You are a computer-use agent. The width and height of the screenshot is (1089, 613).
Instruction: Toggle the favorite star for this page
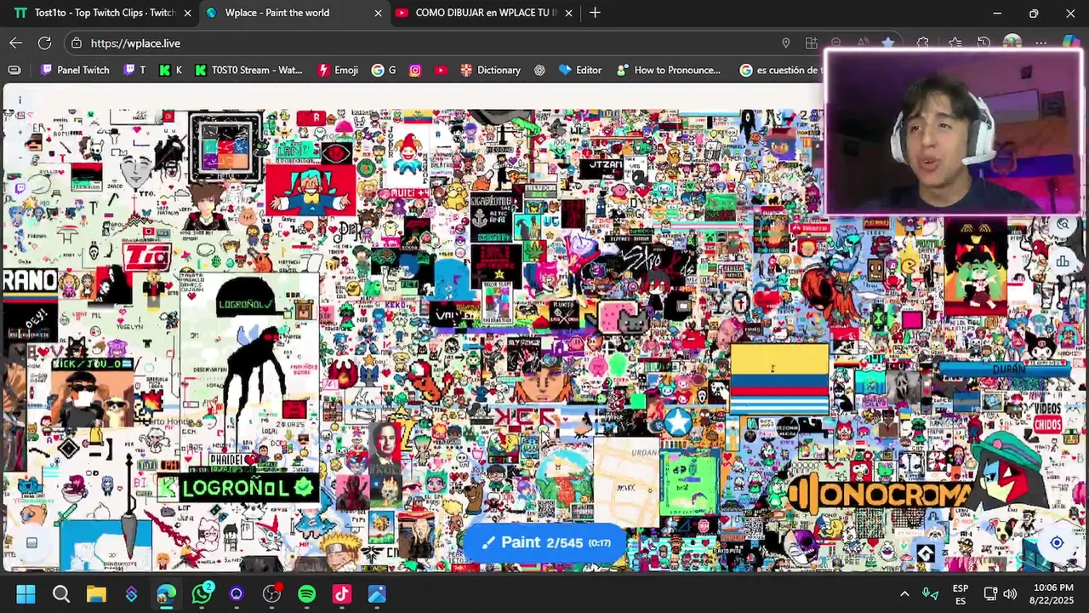[888, 43]
